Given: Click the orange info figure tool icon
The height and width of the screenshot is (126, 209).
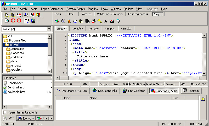Looking at the screenshot, I should pyautogui.click(x=69, y=21).
